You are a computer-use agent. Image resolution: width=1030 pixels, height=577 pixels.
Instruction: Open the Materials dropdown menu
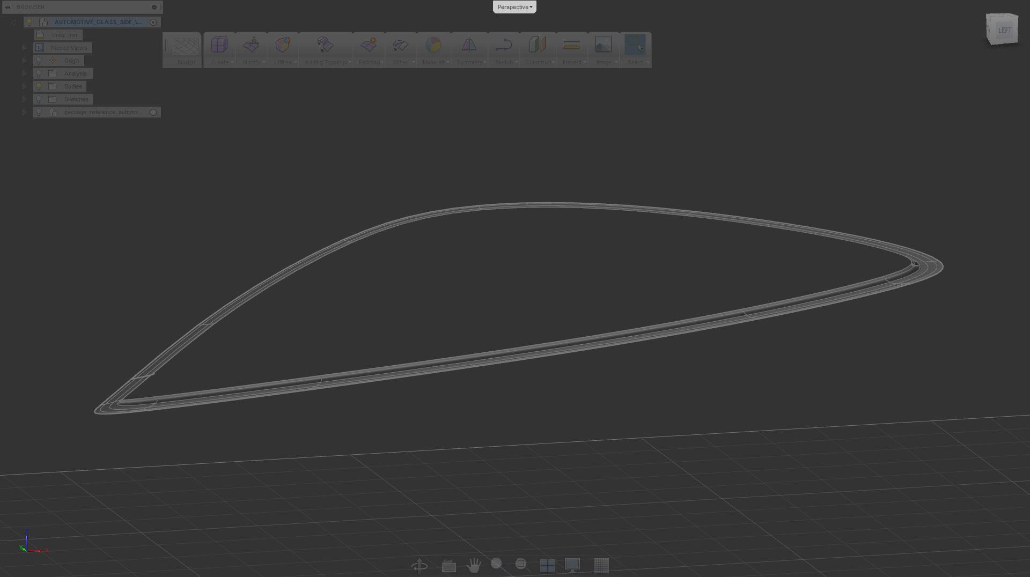pyautogui.click(x=436, y=62)
